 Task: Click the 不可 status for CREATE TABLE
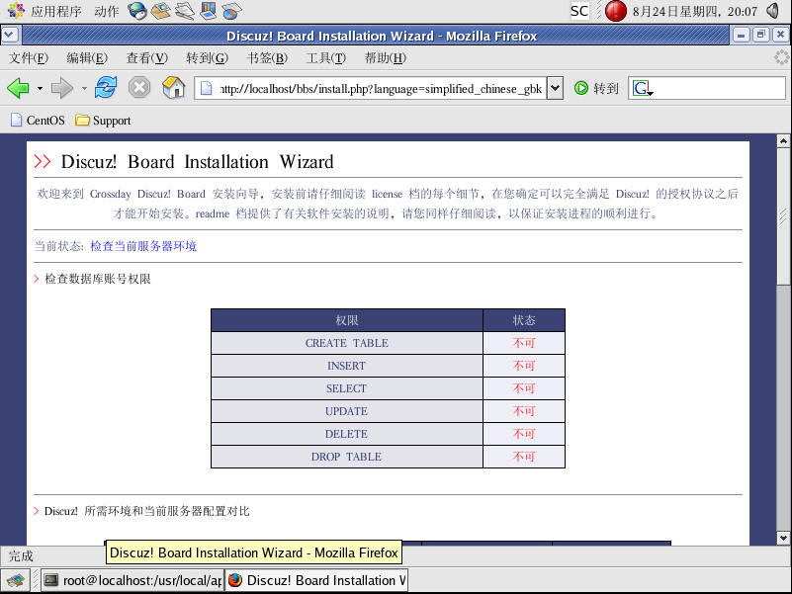click(524, 343)
